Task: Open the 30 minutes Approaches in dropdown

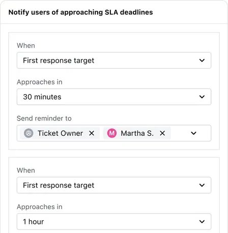Action: click(114, 97)
